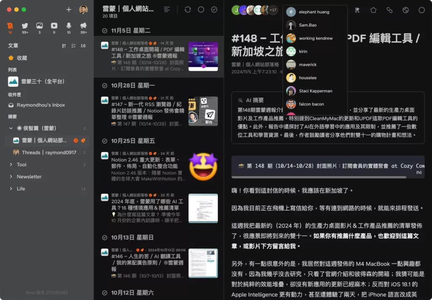
Task: Switch to the Notifications megaphone tab
Action: tap(84, 28)
